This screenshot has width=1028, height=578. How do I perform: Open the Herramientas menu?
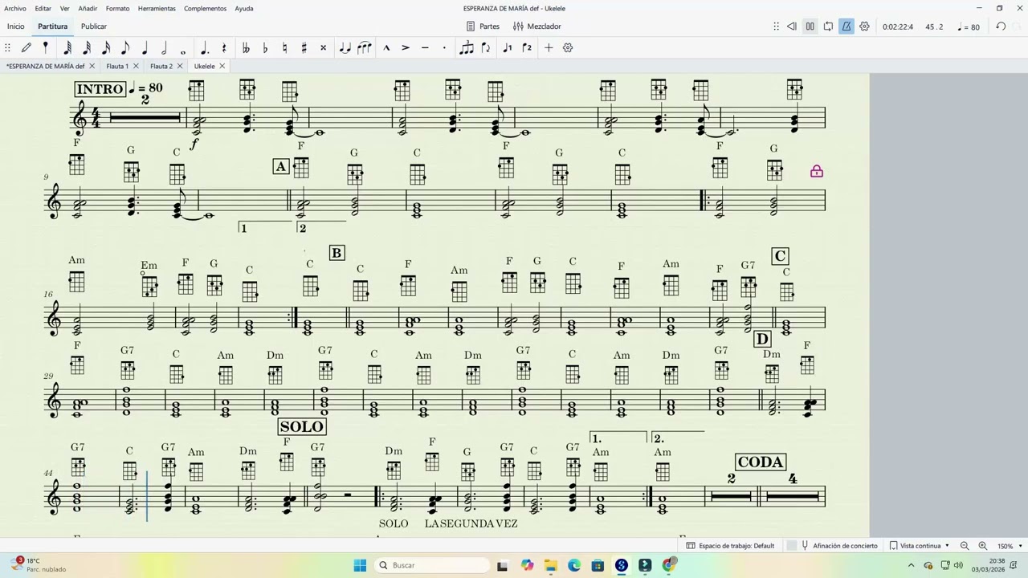(157, 8)
